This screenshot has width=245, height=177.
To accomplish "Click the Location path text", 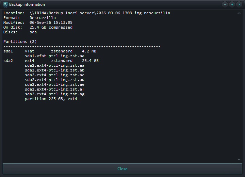I will (100, 13).
